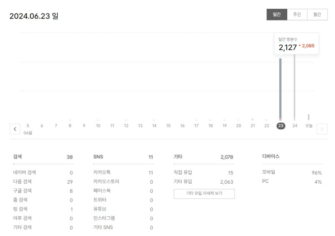The width and height of the screenshot is (335, 236).
Task: Click the tall bar for day 24
Action: tap(294, 87)
